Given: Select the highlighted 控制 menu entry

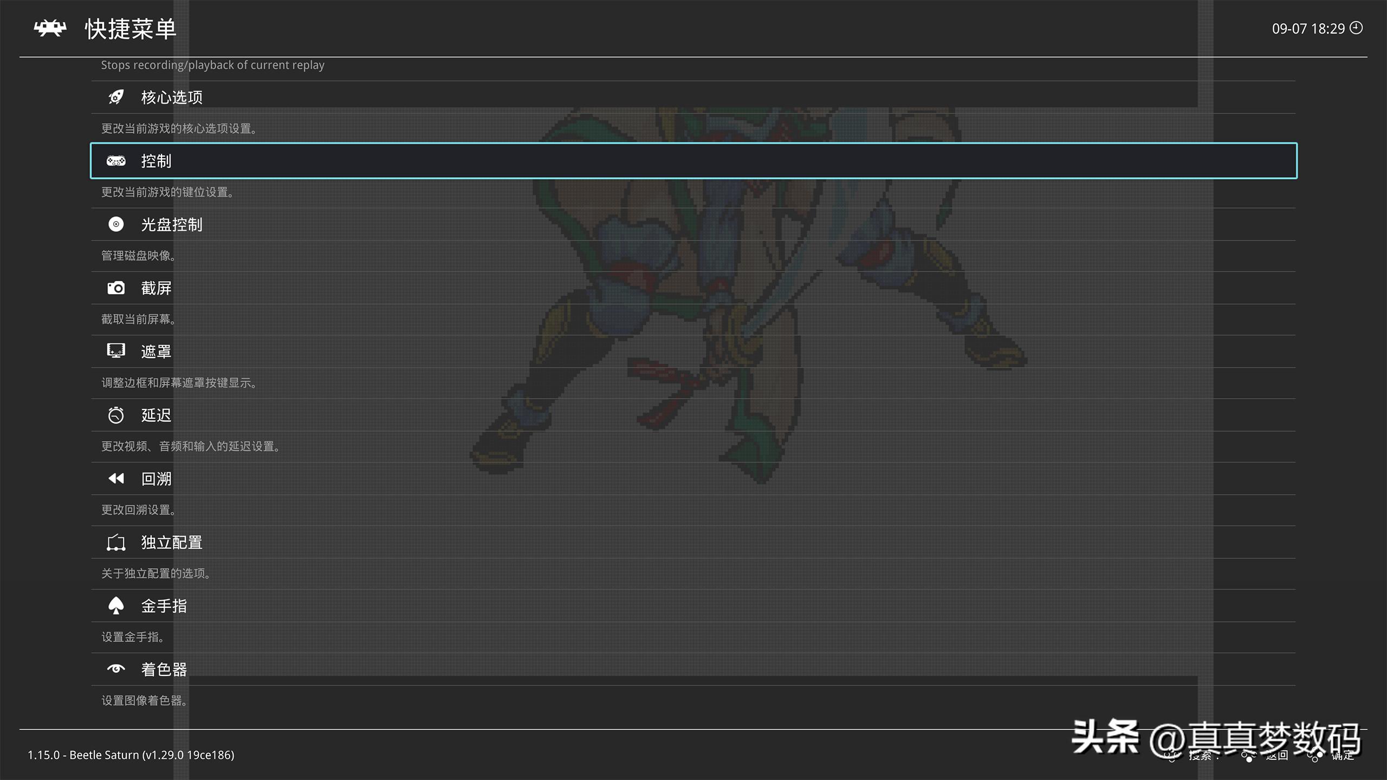Looking at the screenshot, I should point(157,161).
